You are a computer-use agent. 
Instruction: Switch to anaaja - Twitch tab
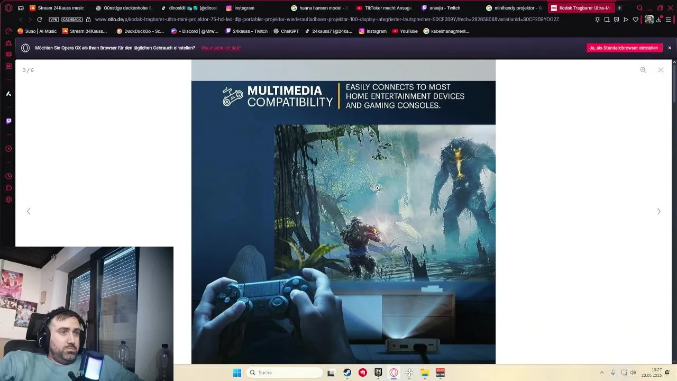tap(450, 8)
